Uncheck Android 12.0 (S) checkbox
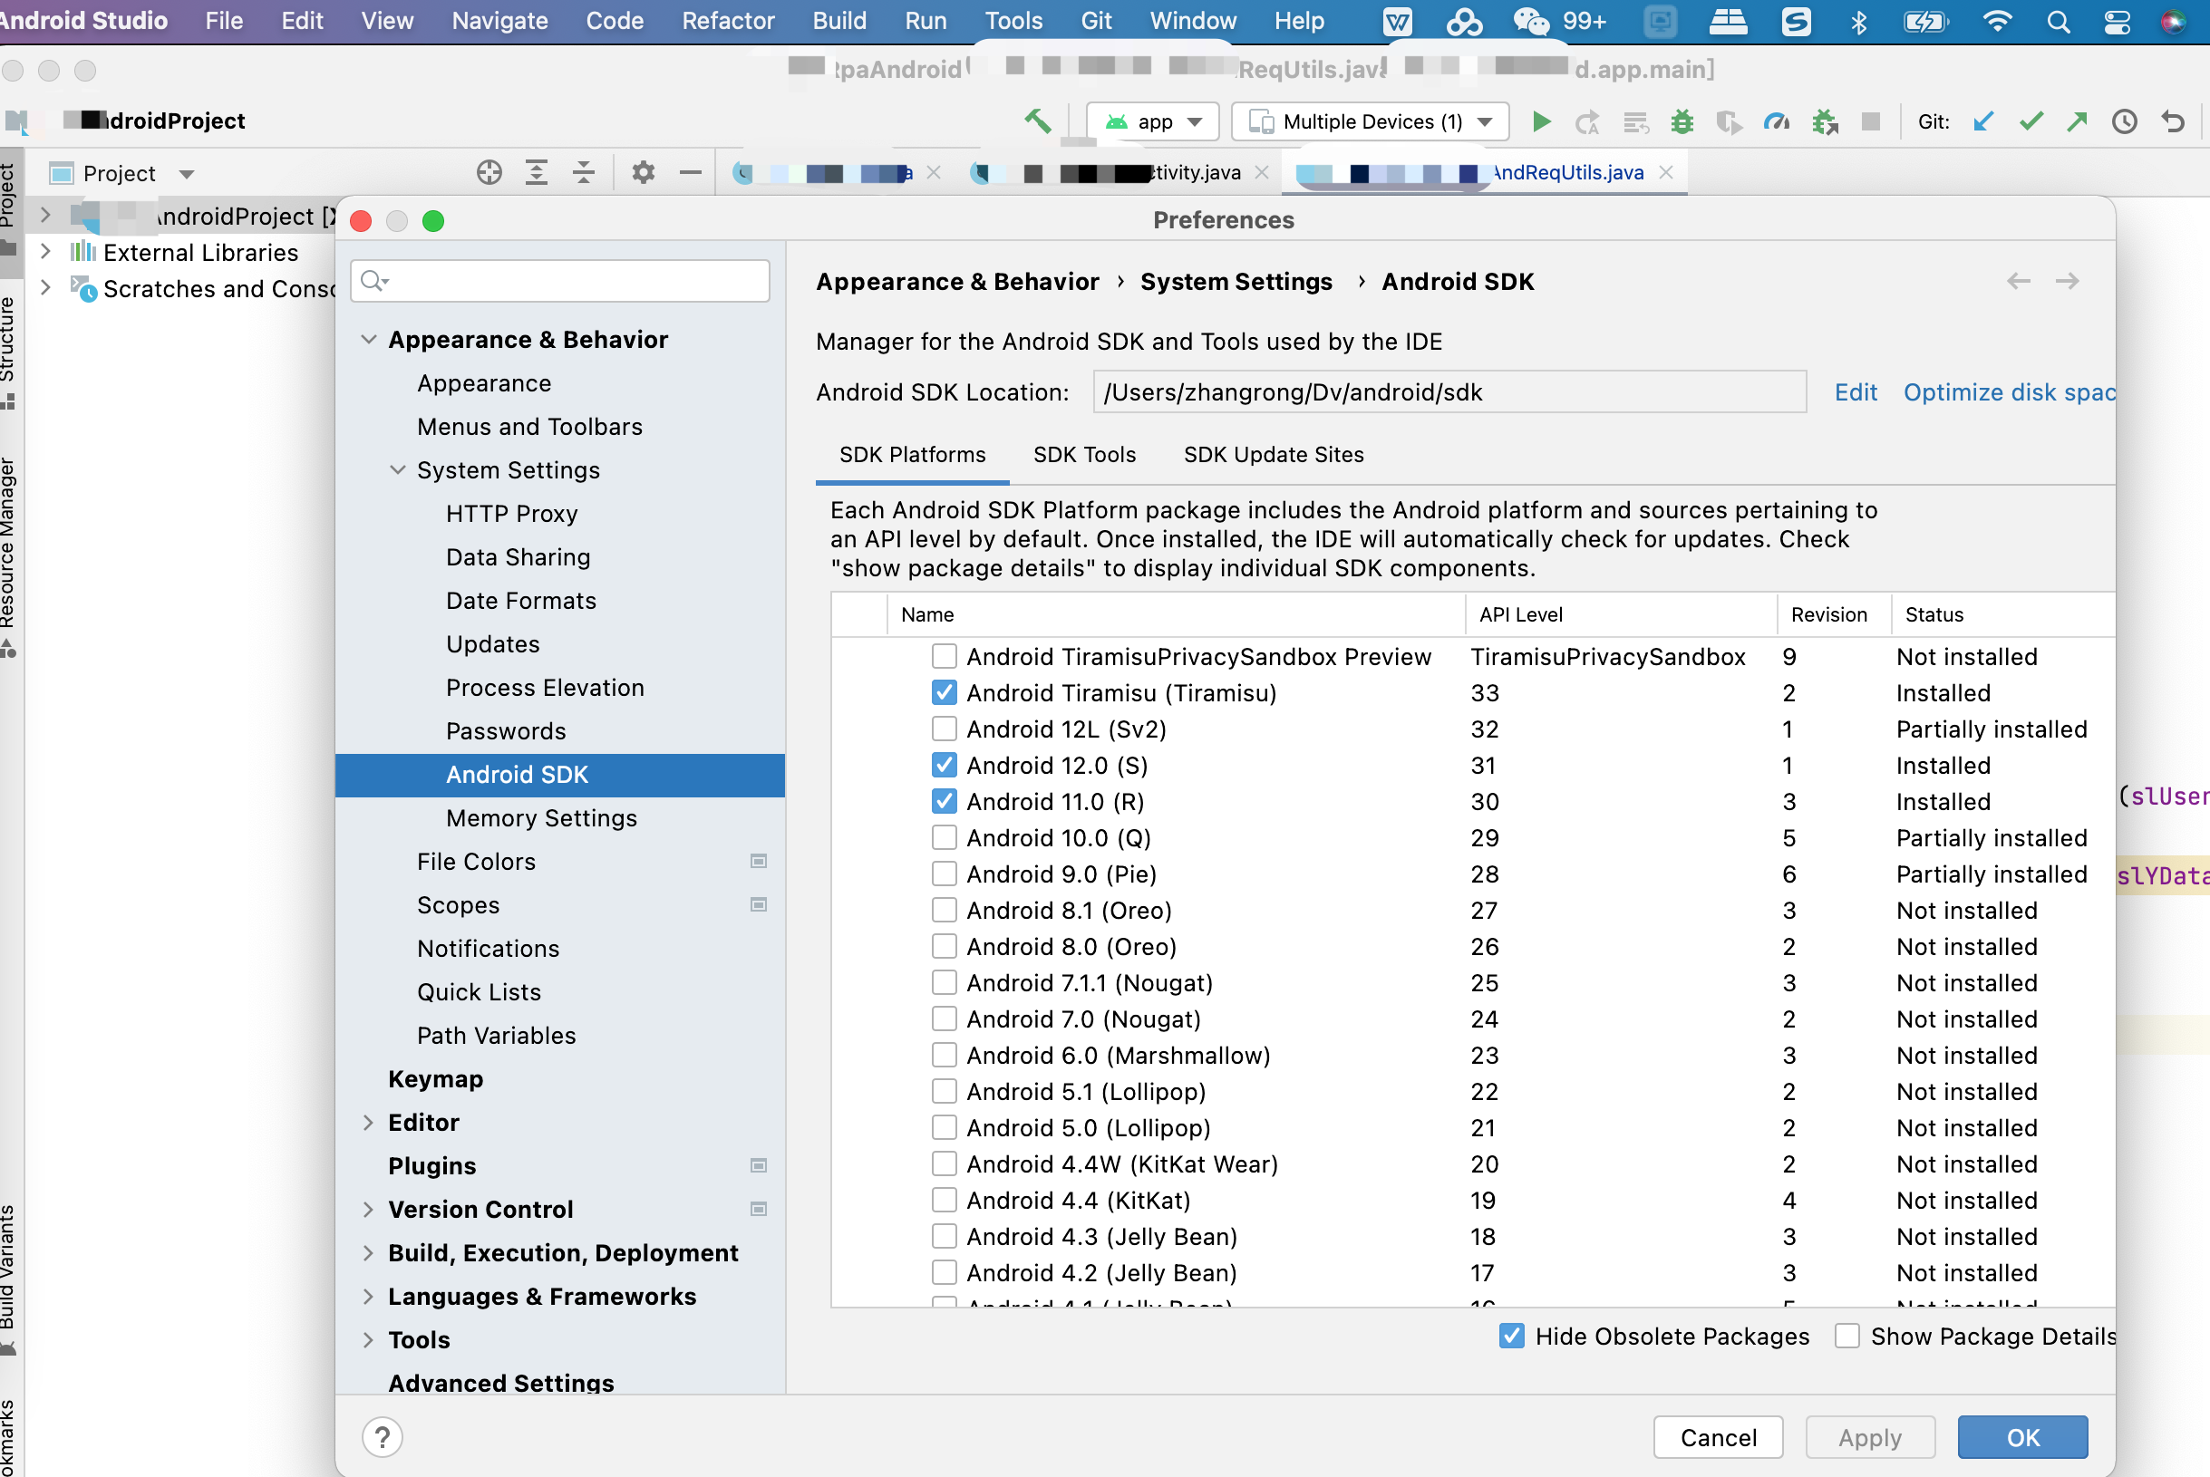This screenshot has width=2210, height=1477. tap(944, 765)
